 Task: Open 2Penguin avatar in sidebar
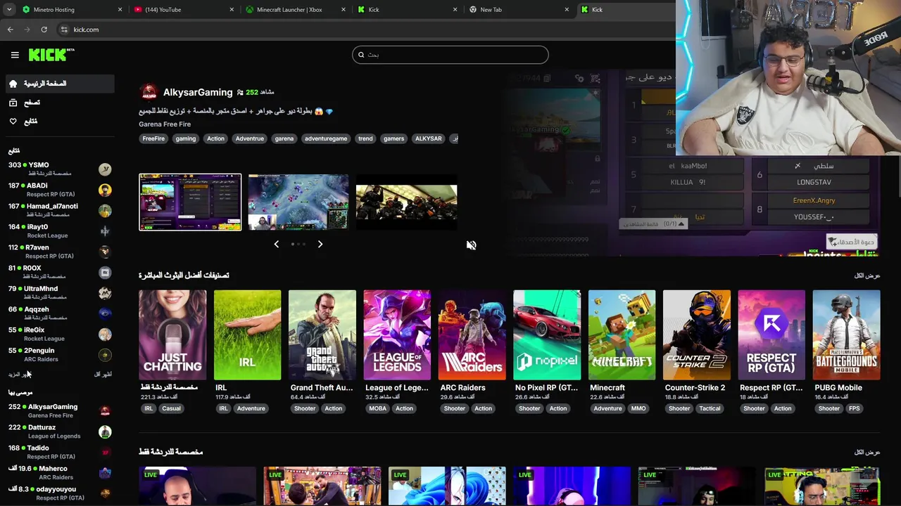[x=105, y=354]
